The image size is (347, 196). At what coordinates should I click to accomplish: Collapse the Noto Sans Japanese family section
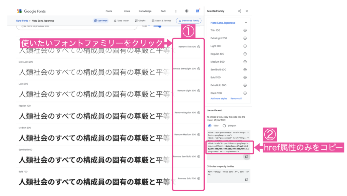[x=246, y=23]
